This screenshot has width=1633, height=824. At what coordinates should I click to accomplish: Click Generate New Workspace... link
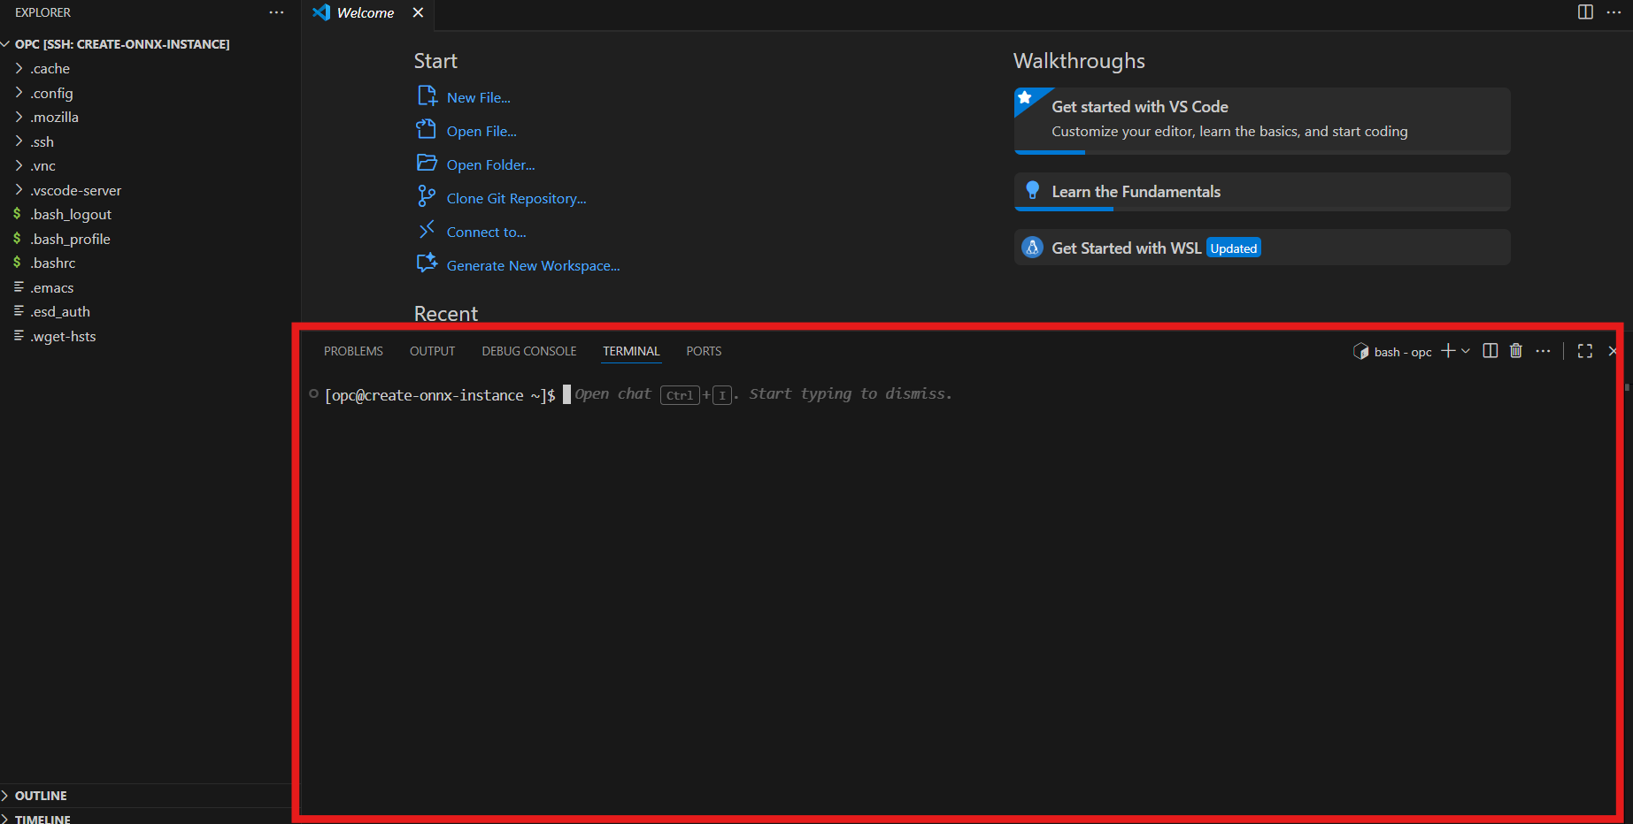point(533,265)
